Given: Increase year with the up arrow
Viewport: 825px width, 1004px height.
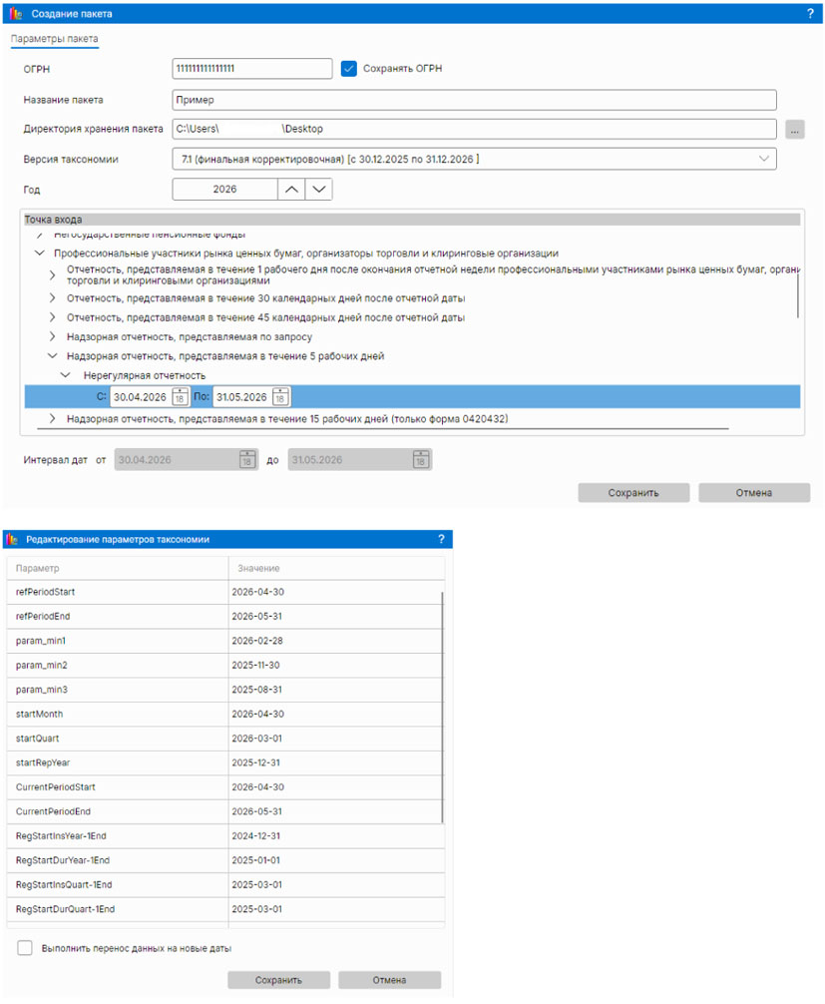Looking at the screenshot, I should pyautogui.click(x=289, y=189).
